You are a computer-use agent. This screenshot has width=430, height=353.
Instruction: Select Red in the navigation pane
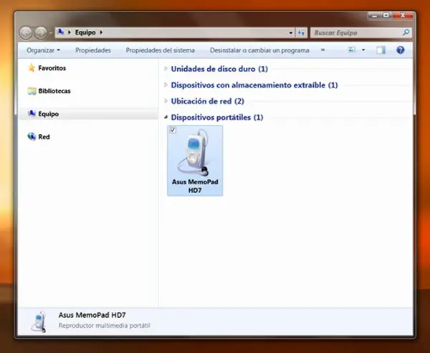click(44, 137)
